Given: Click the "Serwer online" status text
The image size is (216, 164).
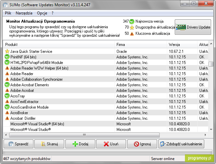Looking at the screenshot, I should click(163, 159).
